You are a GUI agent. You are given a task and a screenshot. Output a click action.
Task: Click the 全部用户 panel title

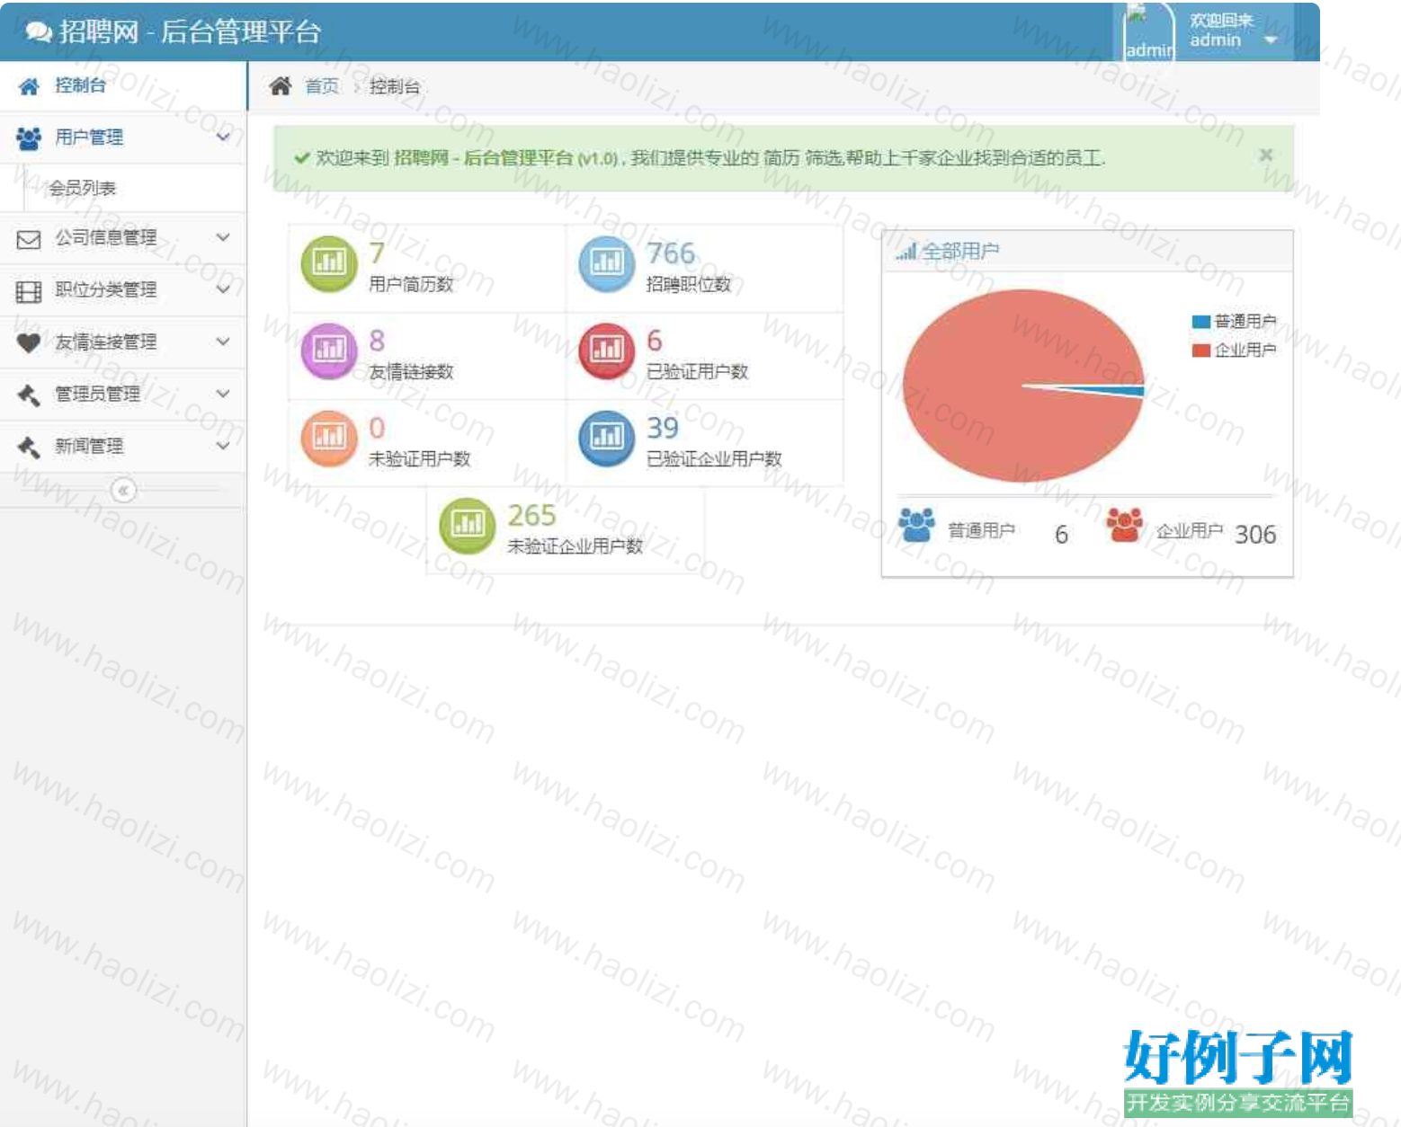coord(959,252)
